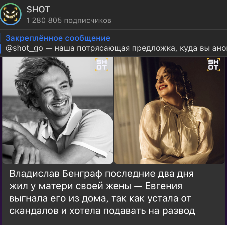
Task: Click the SHOT watermark on the right photo
Action: click(213, 65)
